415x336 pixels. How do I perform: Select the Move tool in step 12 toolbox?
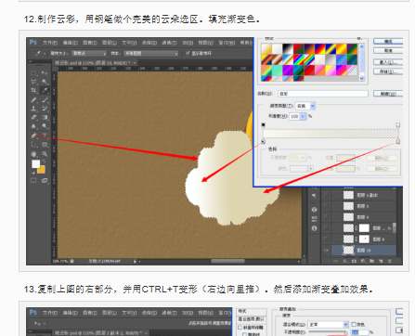coord(45,73)
